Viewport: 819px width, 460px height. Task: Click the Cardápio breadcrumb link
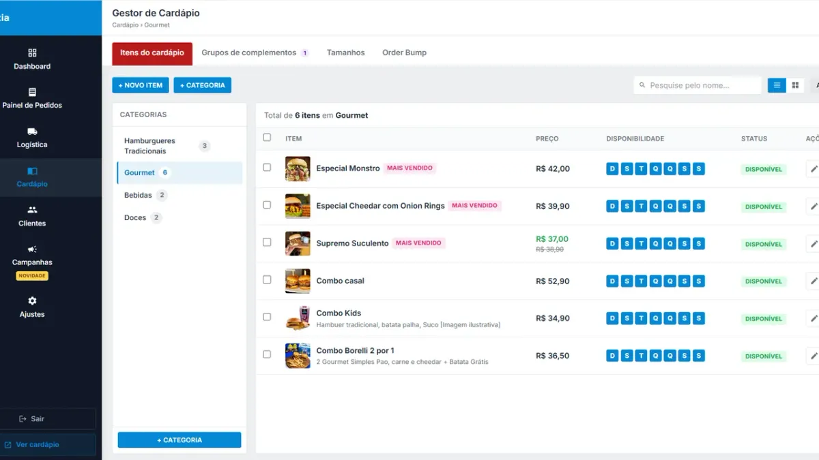point(125,25)
